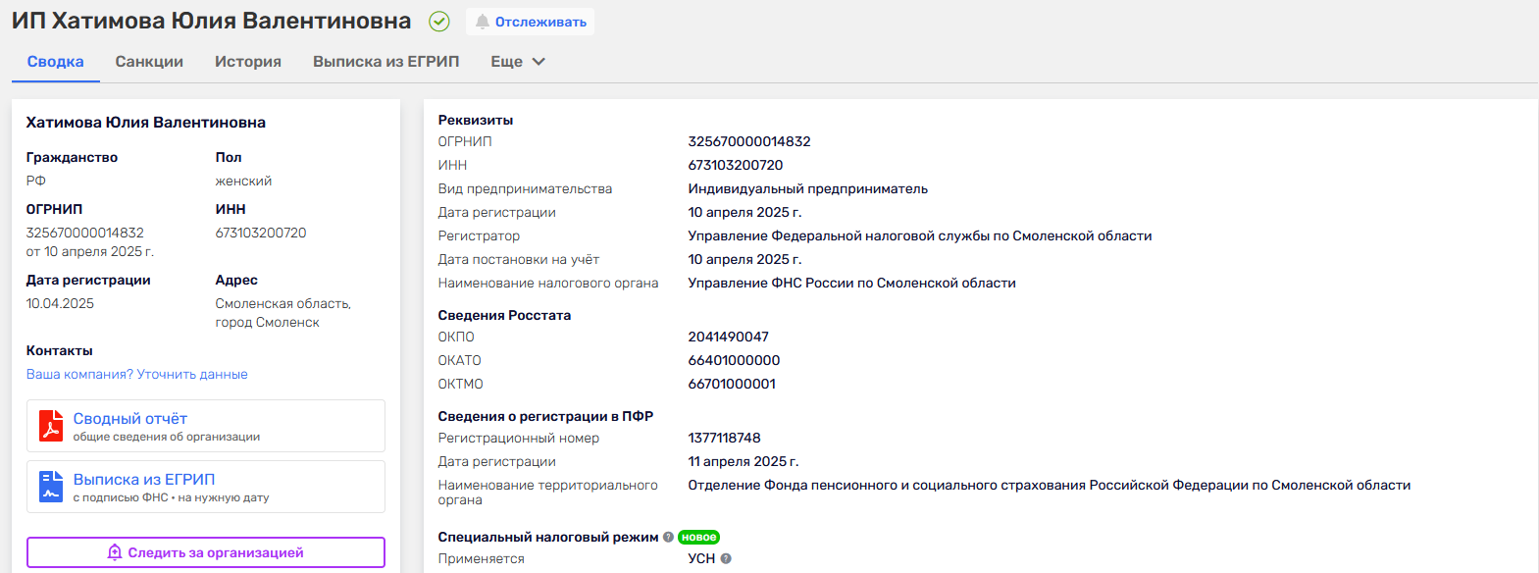Screen dimensions: 1539x573
Task: Click the Контакты heading
Action: (x=60, y=350)
